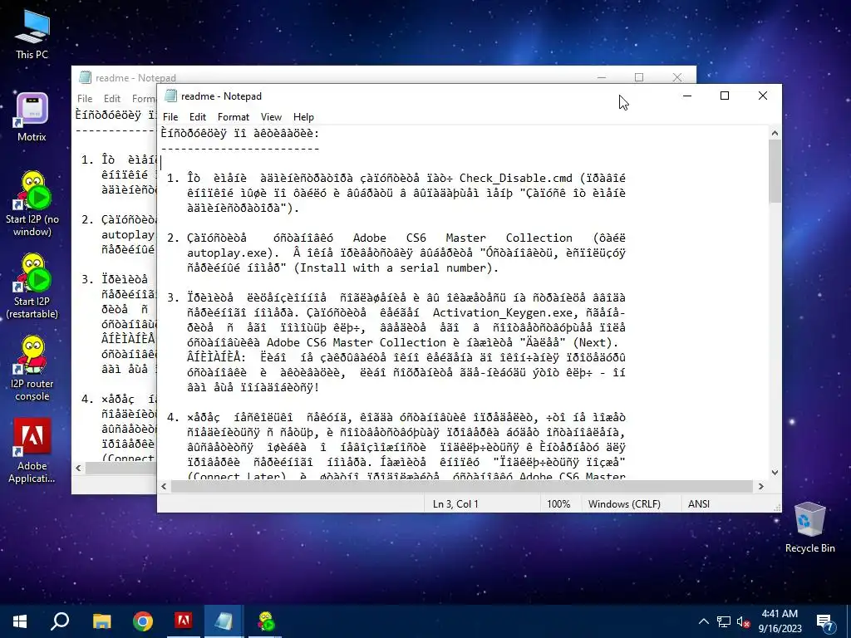Click vertical scrollbar up arrow

(x=775, y=133)
